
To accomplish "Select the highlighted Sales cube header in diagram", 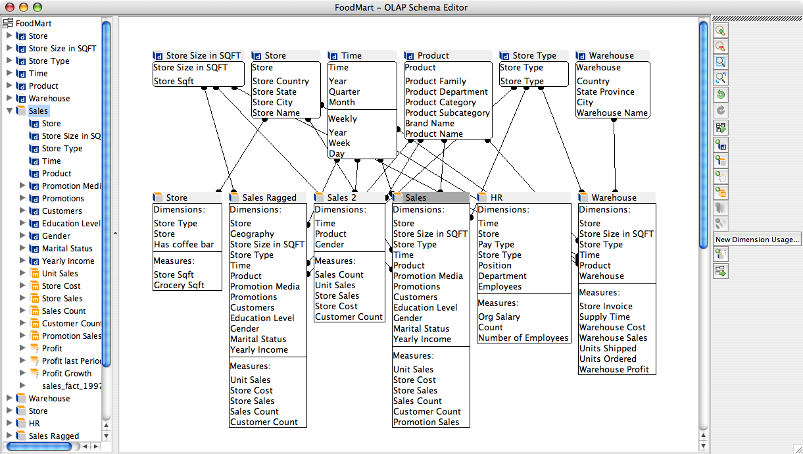I will tap(430, 197).
